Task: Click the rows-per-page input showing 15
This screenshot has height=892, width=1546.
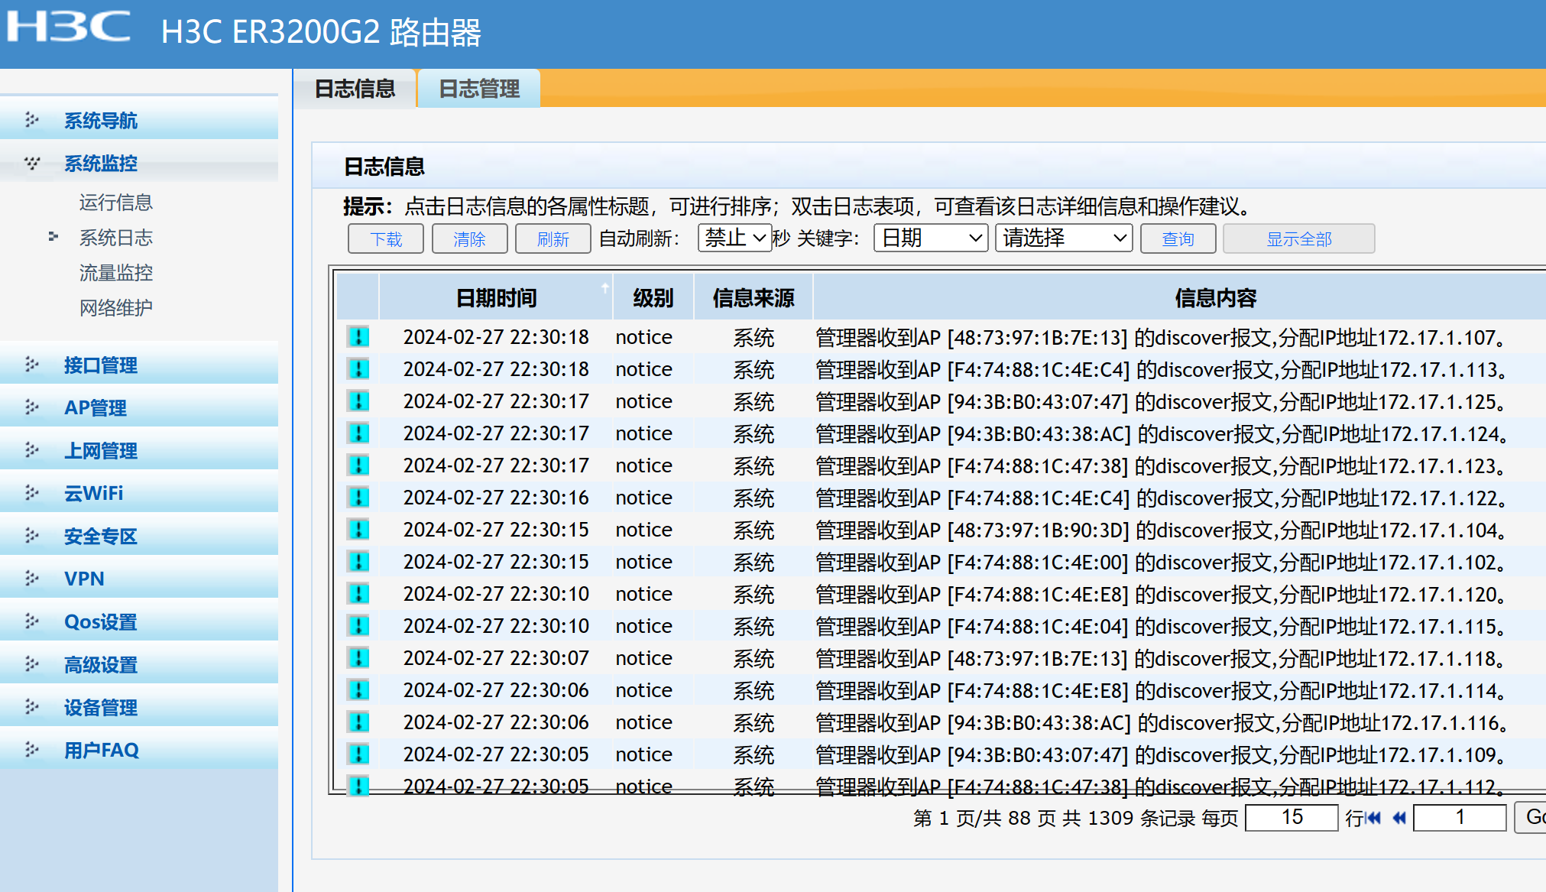Action: point(1292,817)
